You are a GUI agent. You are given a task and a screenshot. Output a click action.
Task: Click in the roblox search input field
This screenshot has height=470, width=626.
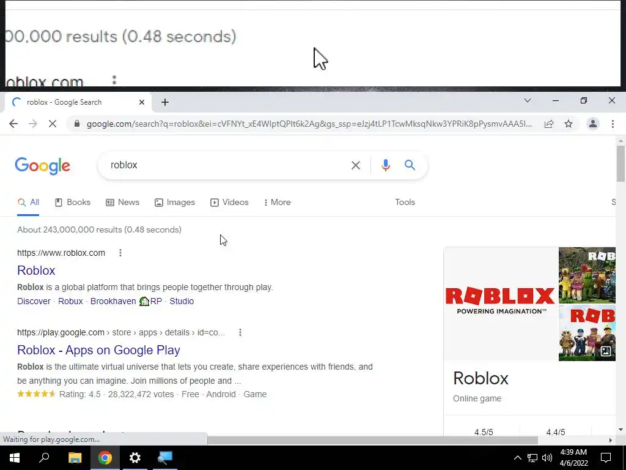227,165
